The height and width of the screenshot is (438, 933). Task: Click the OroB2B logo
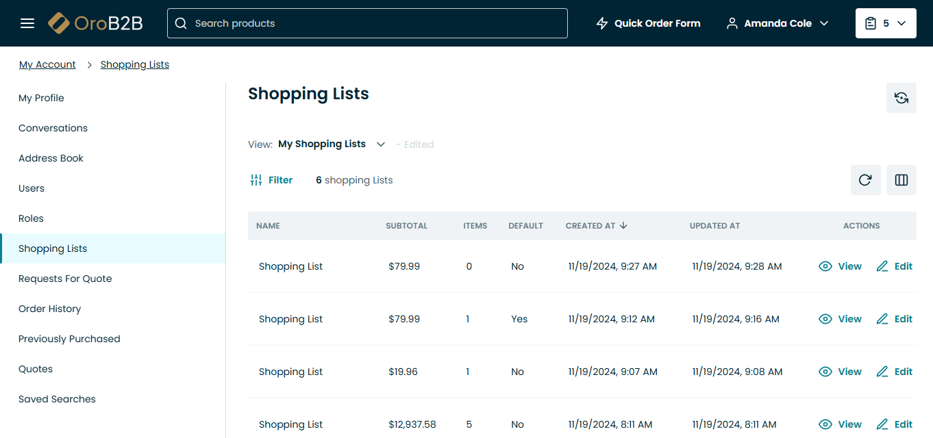(x=96, y=23)
